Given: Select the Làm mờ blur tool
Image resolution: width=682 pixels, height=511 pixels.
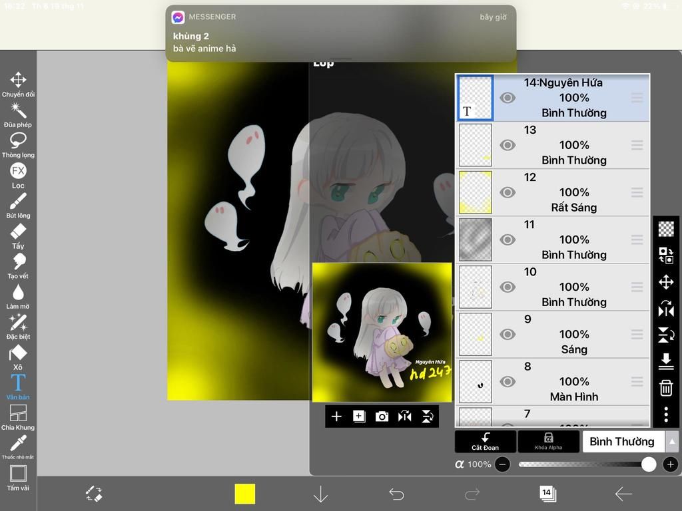Looking at the screenshot, I should pos(18,297).
